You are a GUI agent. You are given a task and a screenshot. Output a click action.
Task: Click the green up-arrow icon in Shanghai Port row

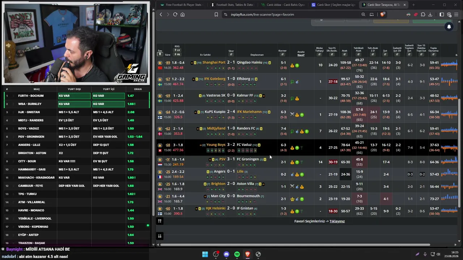297,65
